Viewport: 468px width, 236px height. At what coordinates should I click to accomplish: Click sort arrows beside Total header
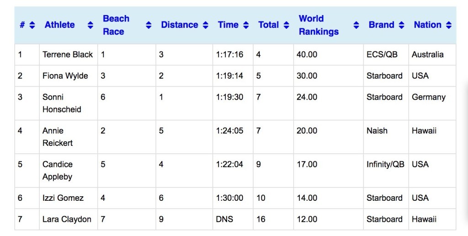click(286, 26)
